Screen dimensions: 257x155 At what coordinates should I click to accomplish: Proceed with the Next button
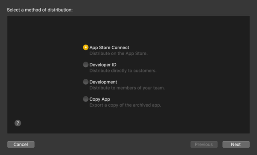coord(236,144)
